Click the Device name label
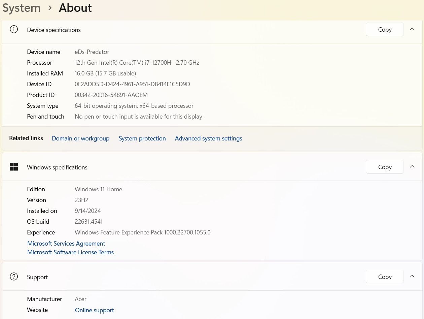Screen dimensions: 424x319 (x=43, y=52)
